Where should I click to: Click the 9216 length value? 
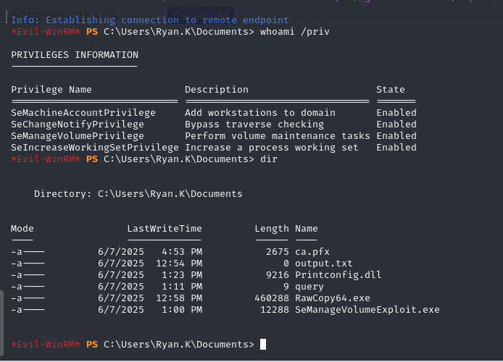click(x=278, y=275)
